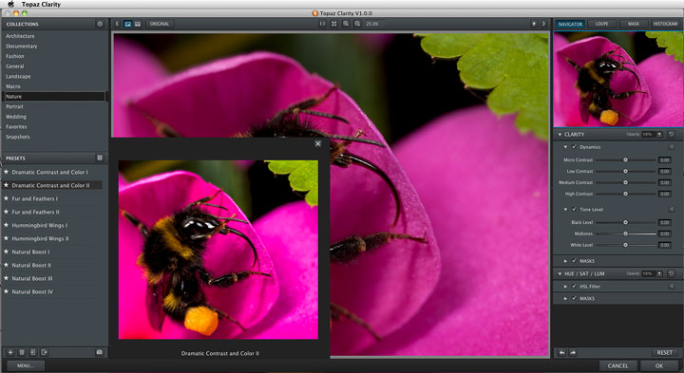Click the RESET button

click(664, 352)
